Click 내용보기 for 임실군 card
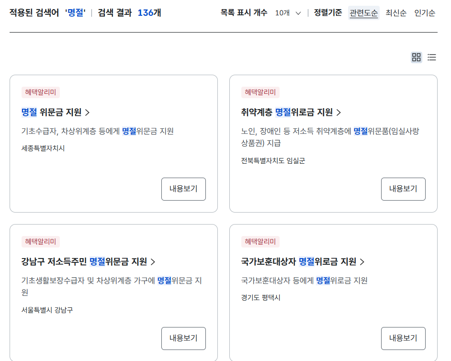Image resolution: width=451 pixels, height=361 pixels. tap(403, 189)
